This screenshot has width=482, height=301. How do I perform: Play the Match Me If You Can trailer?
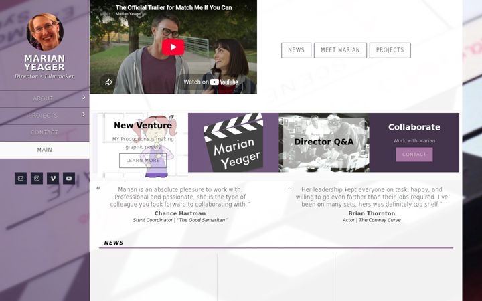click(x=173, y=47)
